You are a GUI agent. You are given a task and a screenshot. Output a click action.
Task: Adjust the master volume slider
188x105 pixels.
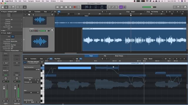pos(149,7)
